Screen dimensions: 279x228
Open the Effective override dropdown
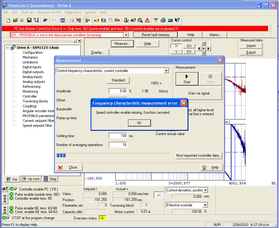coord(205,205)
